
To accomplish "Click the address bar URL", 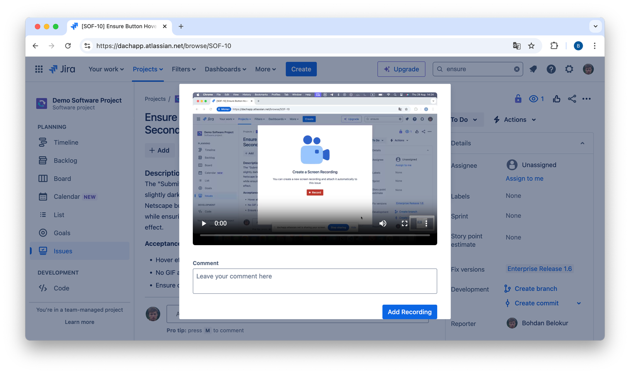I will (164, 46).
